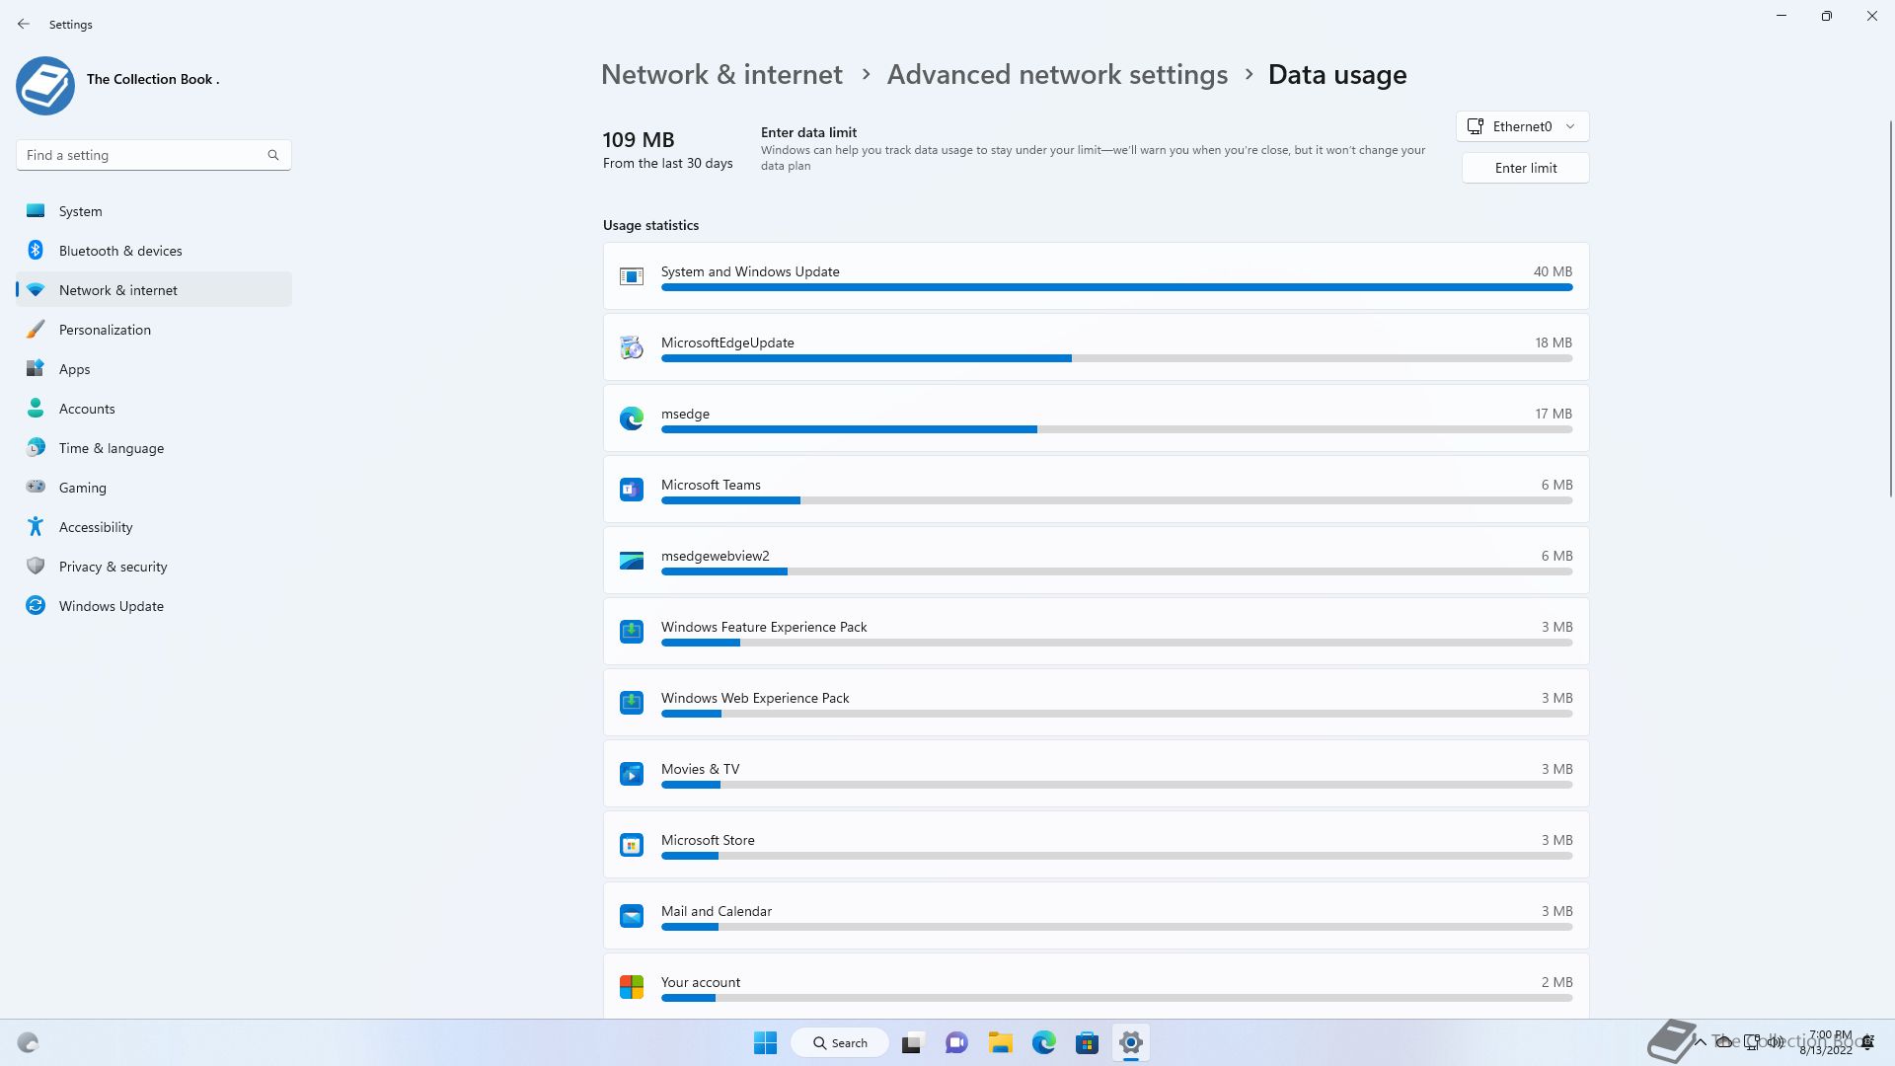Click the 40 MB usage value
1895x1066 pixels.
click(1553, 271)
